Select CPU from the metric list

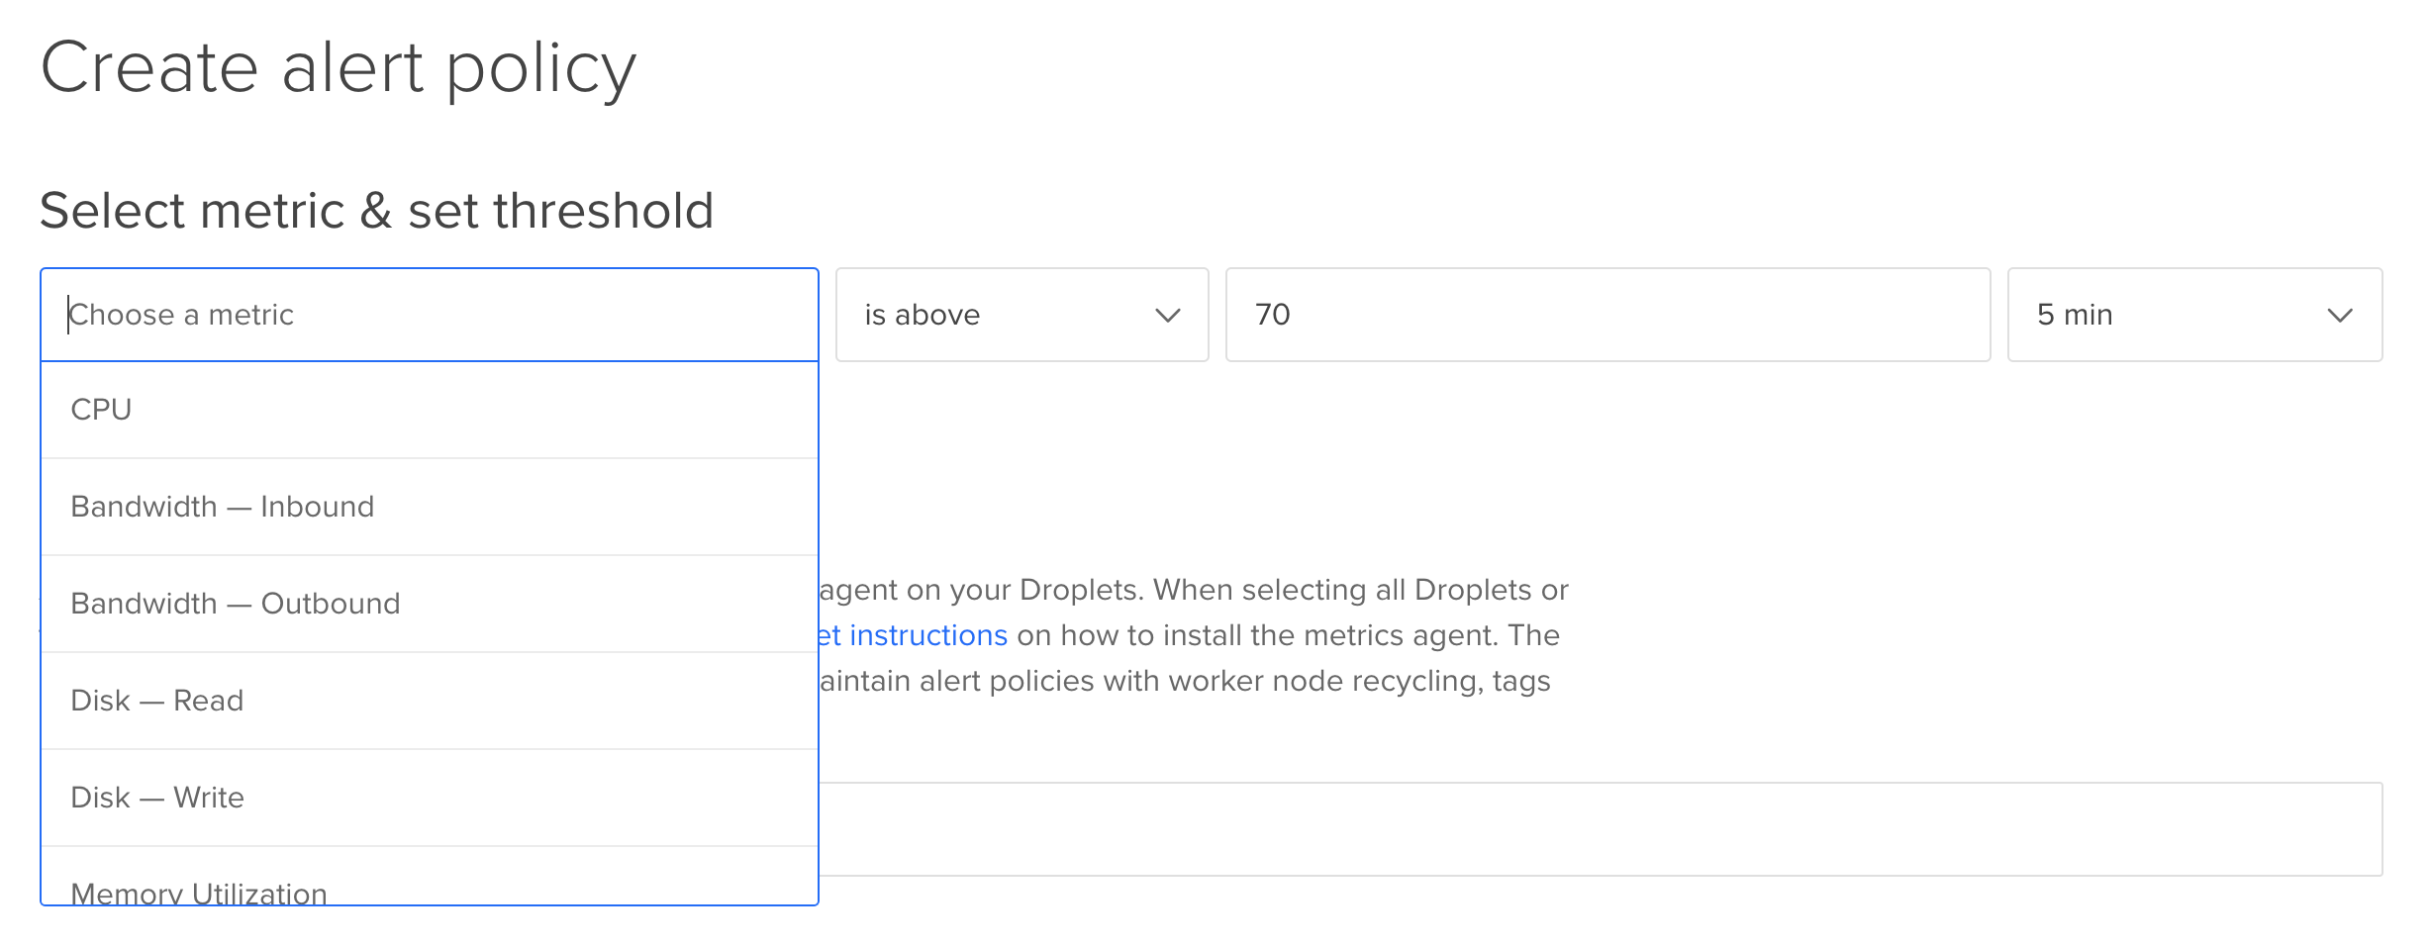[102, 410]
